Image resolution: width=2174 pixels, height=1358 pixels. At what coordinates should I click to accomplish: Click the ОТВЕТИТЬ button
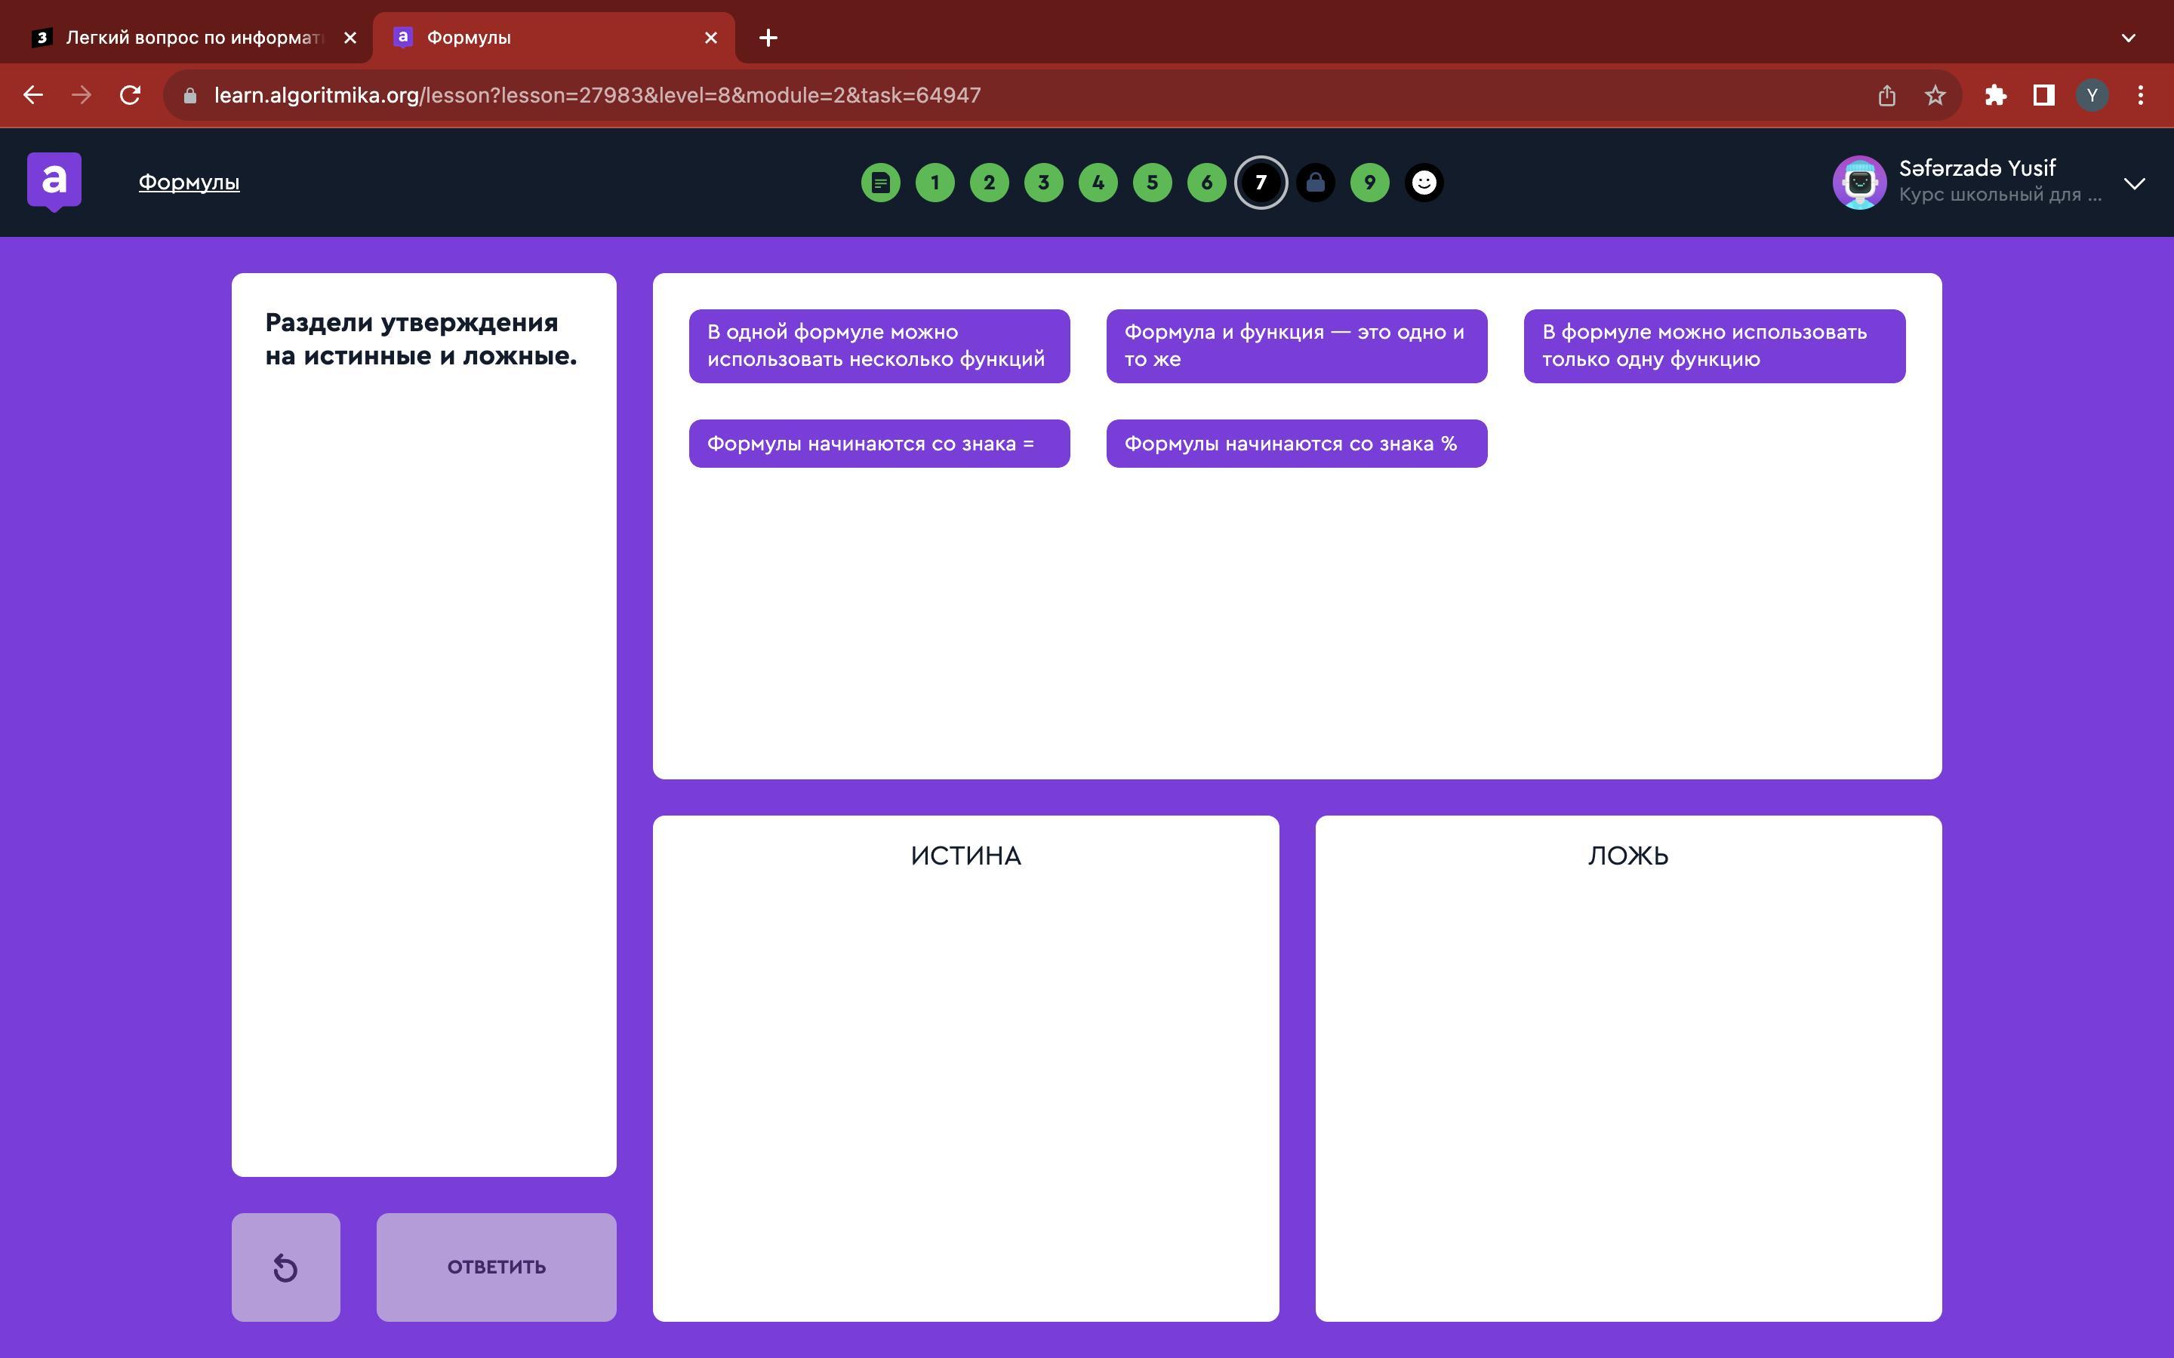(496, 1267)
